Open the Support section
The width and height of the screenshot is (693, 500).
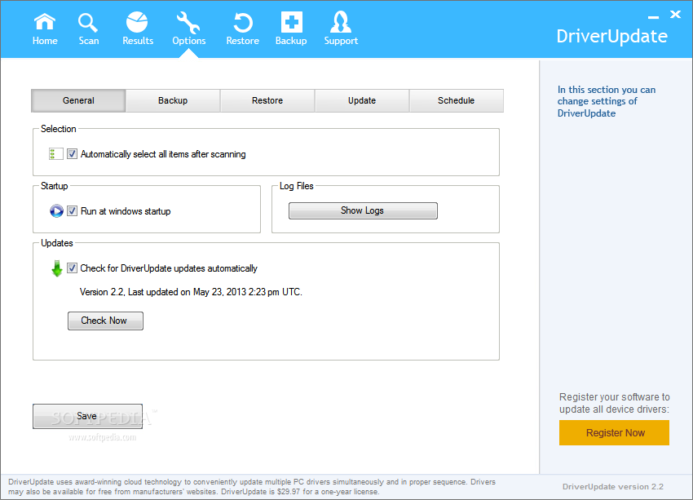tap(341, 29)
